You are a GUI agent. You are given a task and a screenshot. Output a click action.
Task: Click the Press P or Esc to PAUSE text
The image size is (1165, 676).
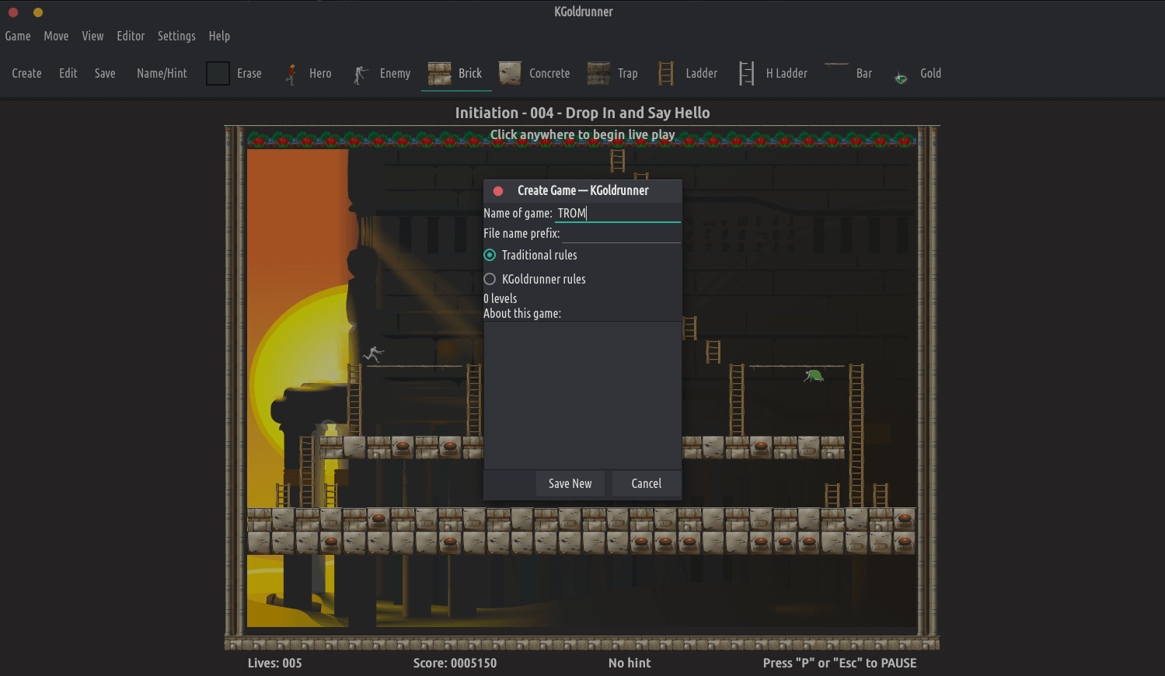pyautogui.click(x=840, y=663)
